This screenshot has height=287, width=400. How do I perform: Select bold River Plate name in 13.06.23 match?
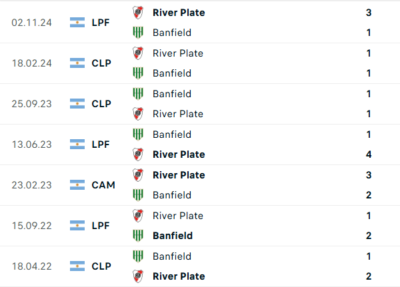coord(179,154)
